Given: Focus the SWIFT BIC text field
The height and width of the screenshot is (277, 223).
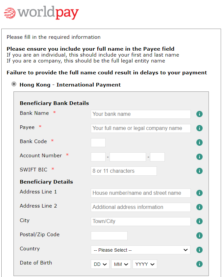Looking at the screenshot, I should point(124,171).
